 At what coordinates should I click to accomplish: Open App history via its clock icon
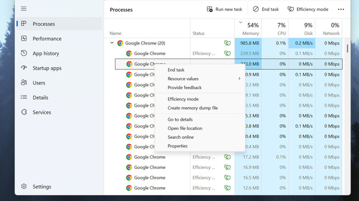pos(24,53)
